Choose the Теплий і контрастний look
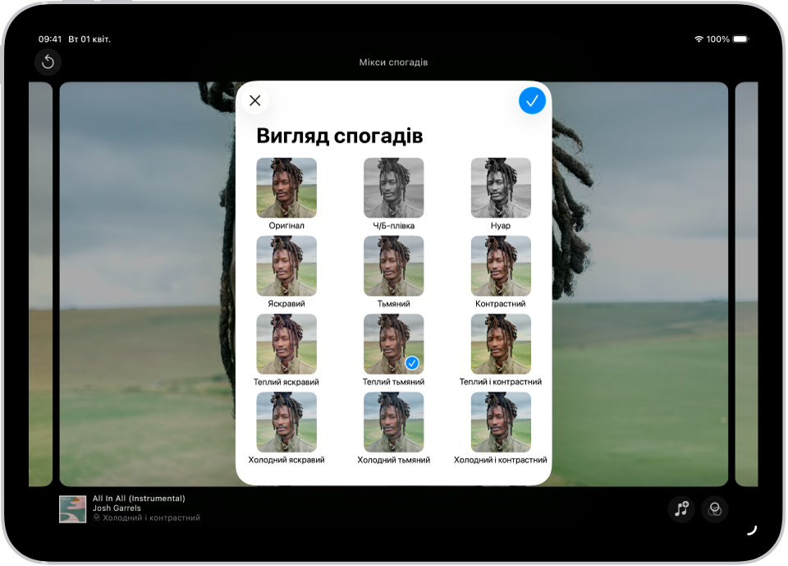Viewport: 788px width, 566px height. [501, 343]
